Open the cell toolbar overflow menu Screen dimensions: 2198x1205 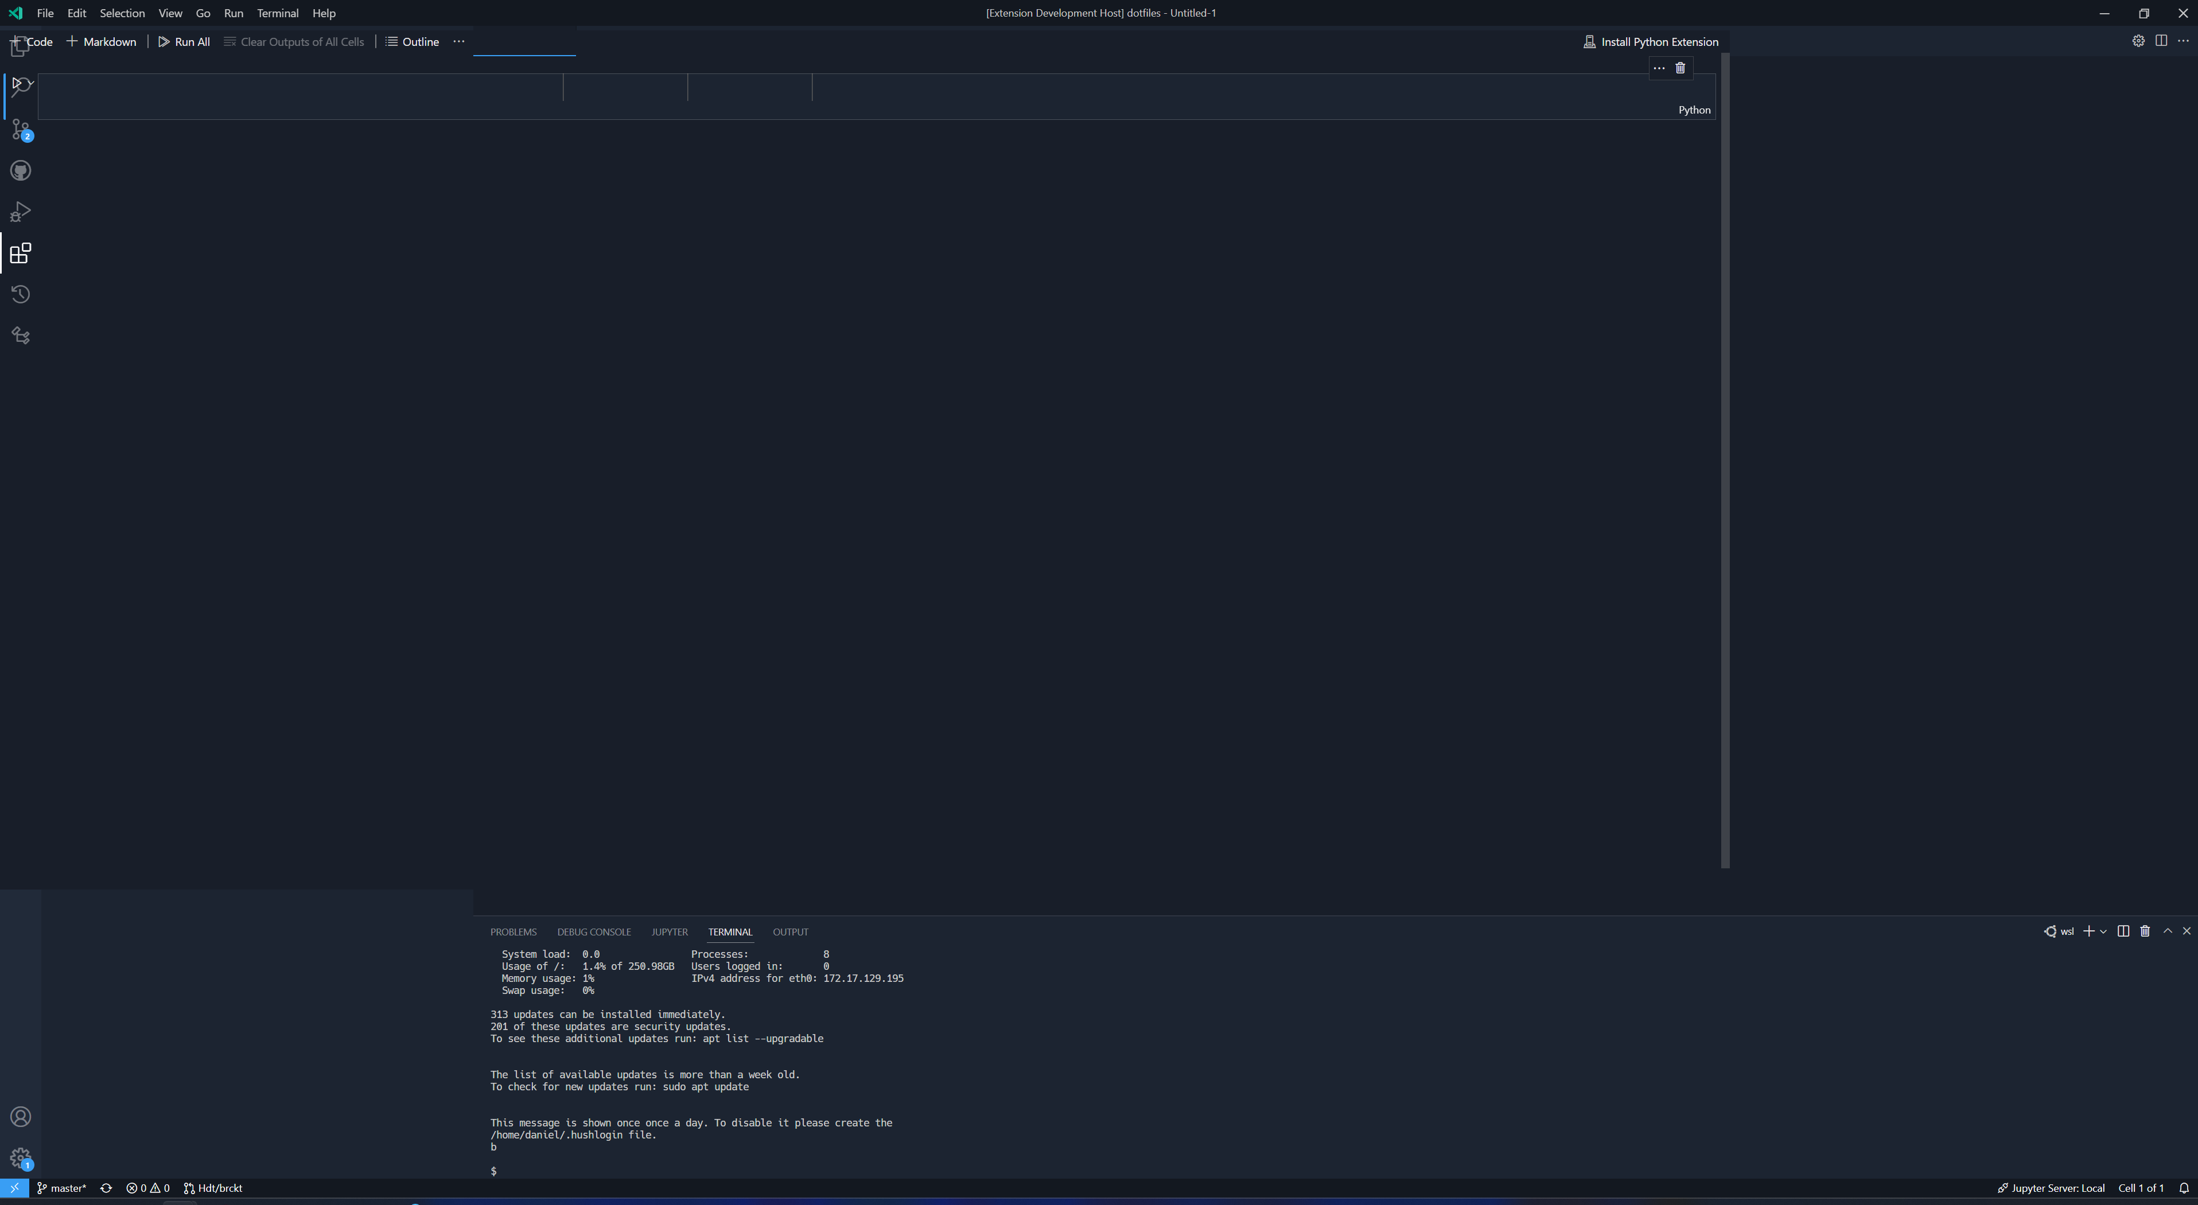point(1659,68)
